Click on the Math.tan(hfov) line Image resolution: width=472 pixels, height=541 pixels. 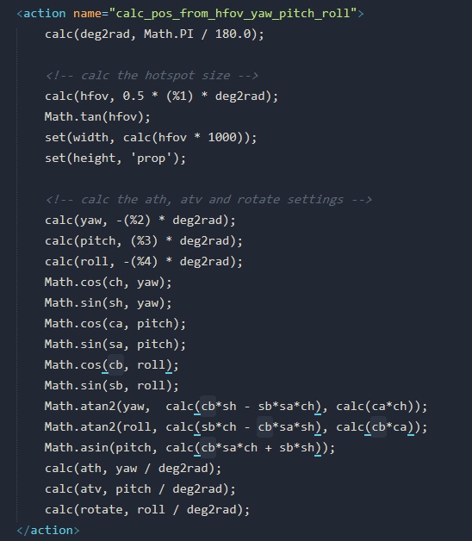click(97, 117)
